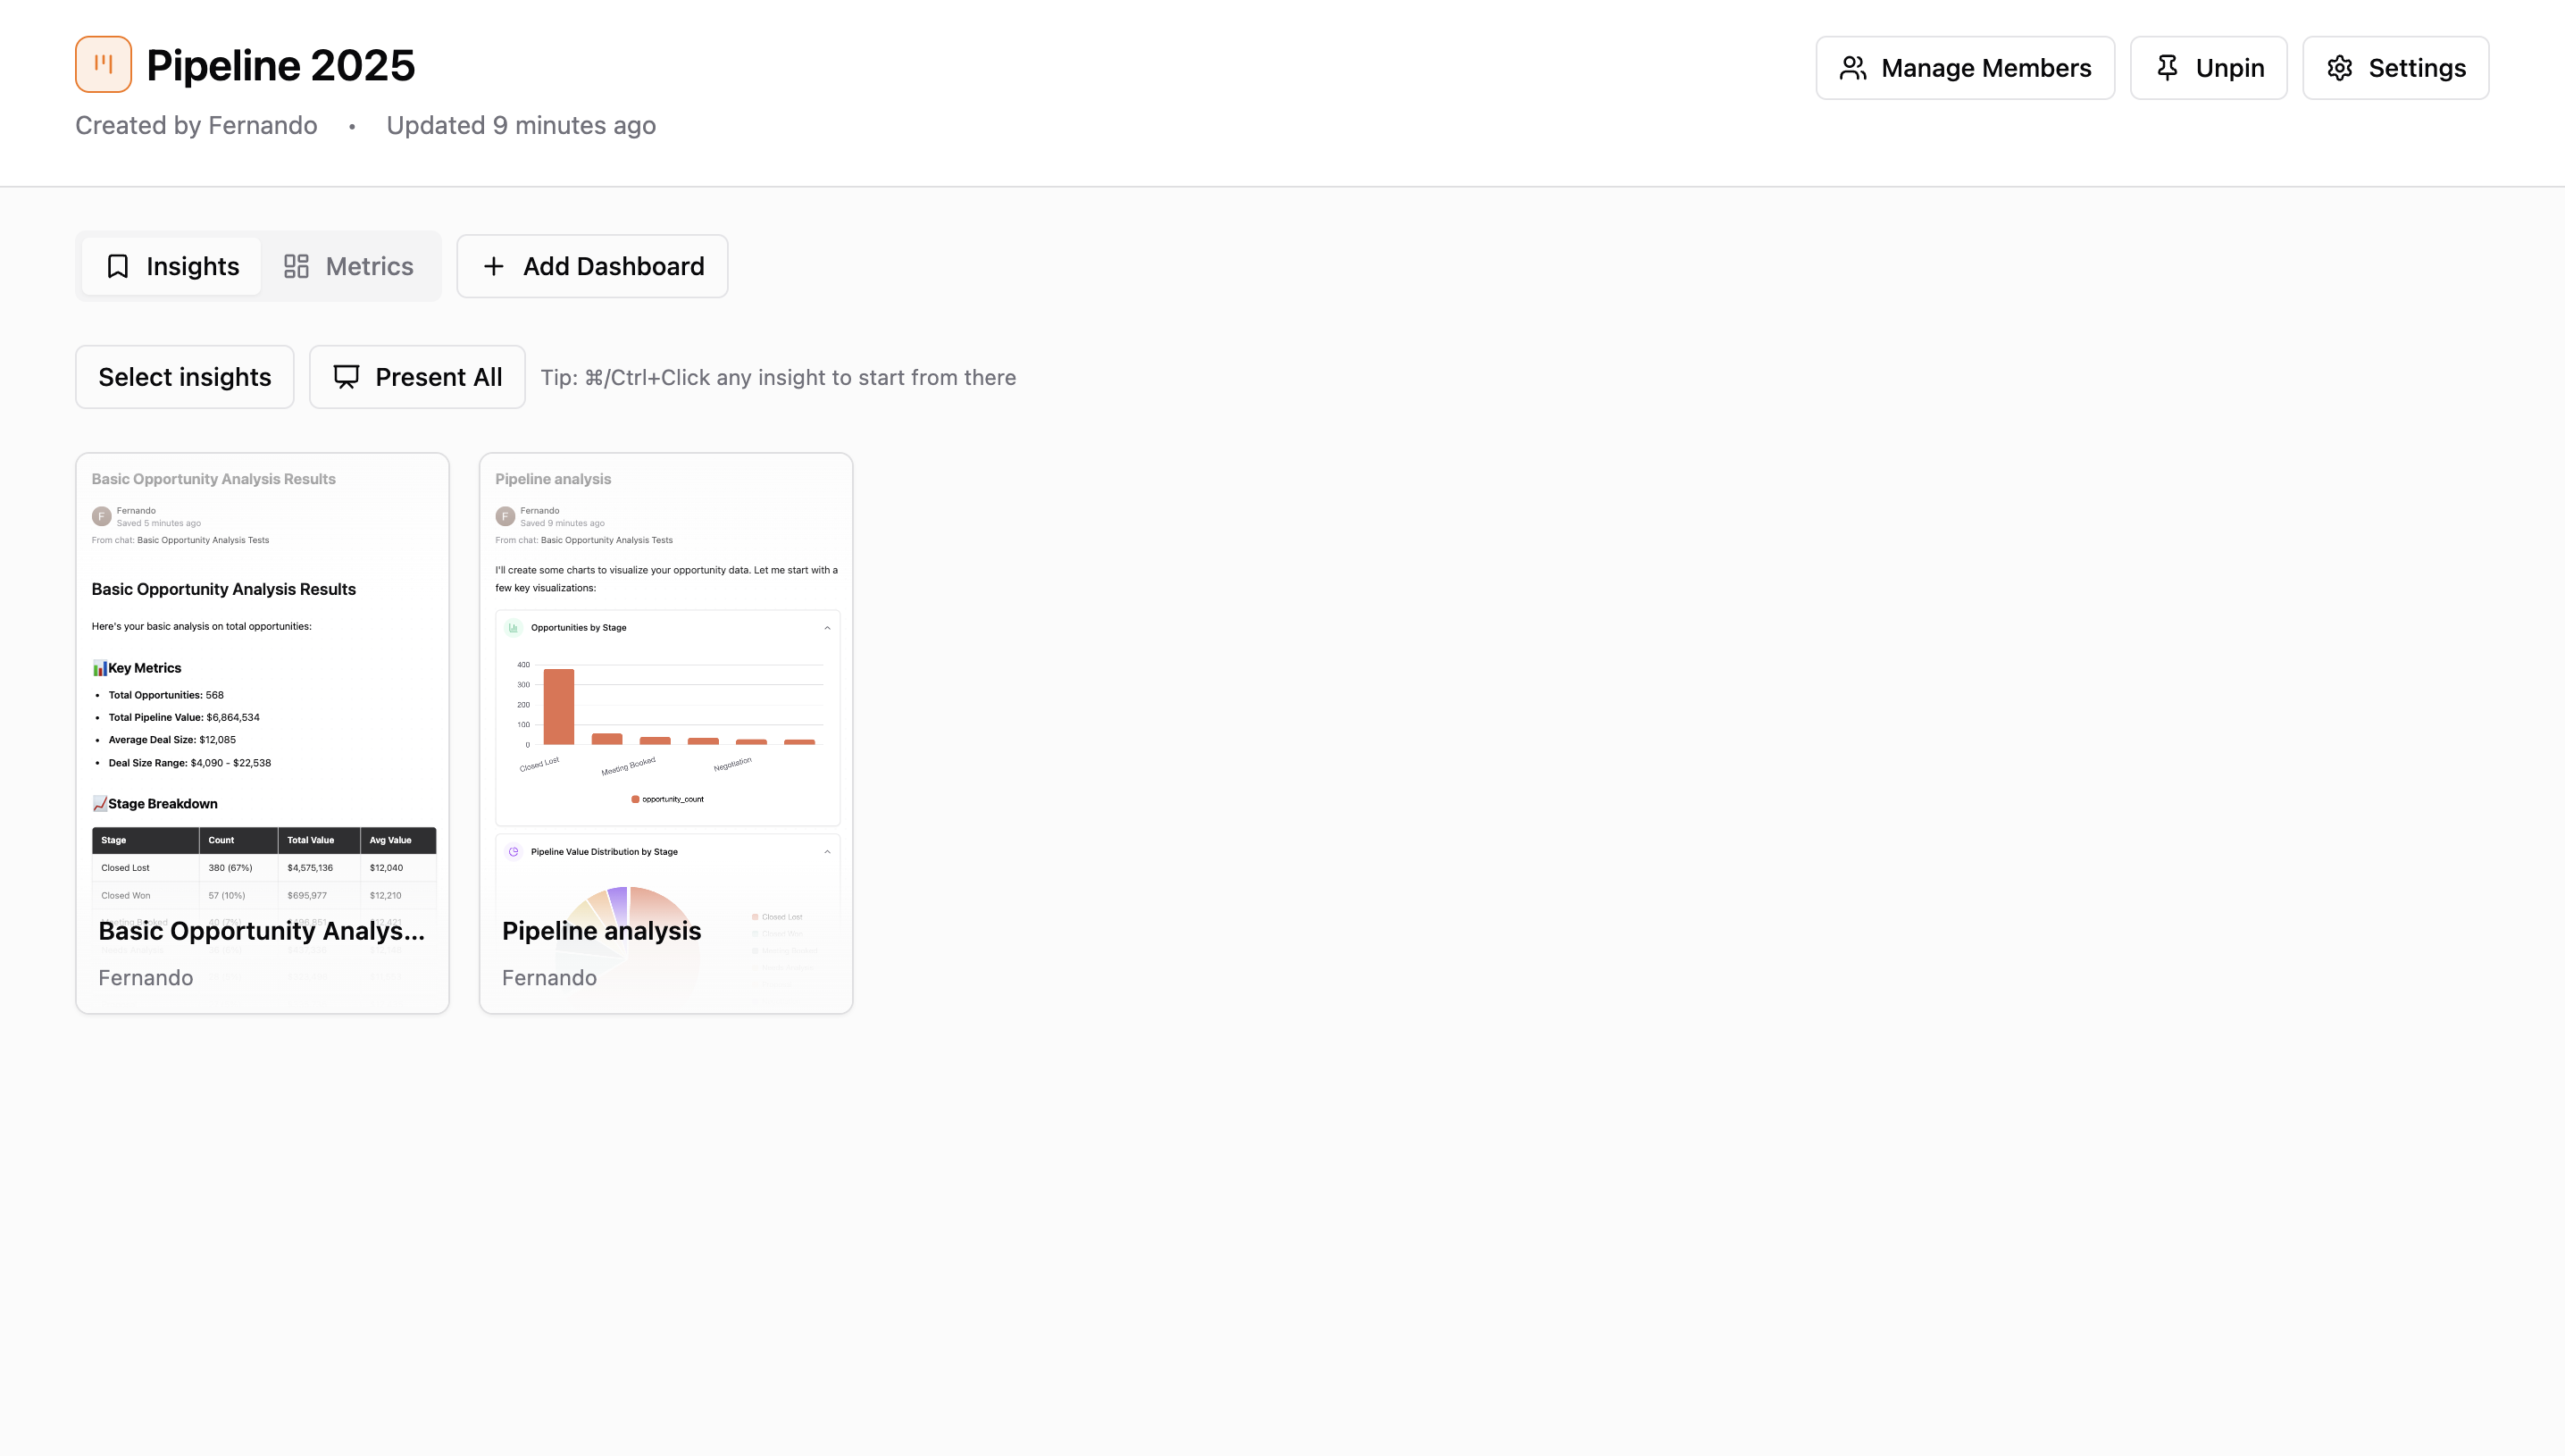Click the pin icon next to Unpin
2565x1456 pixels.
coord(2168,67)
